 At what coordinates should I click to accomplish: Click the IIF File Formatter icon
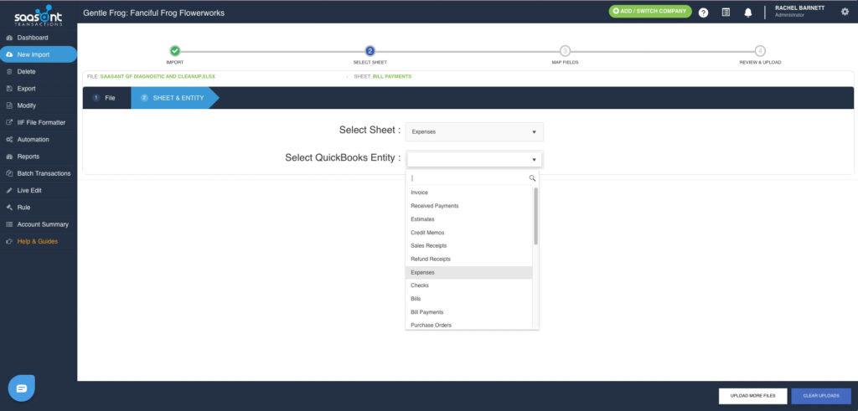pos(8,122)
